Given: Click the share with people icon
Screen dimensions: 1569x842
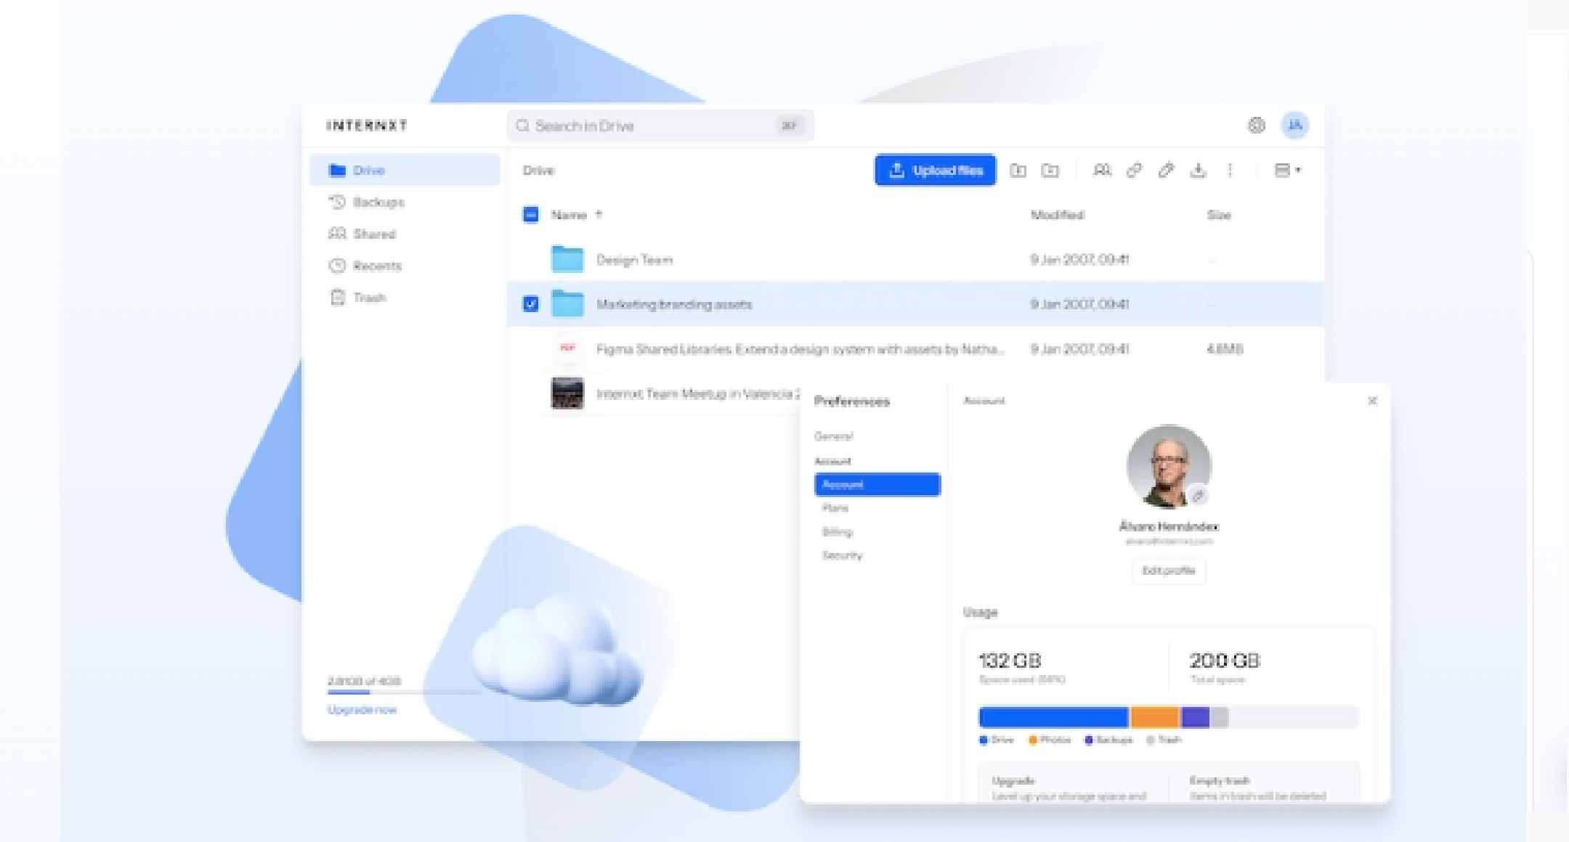Looking at the screenshot, I should [x=1102, y=170].
